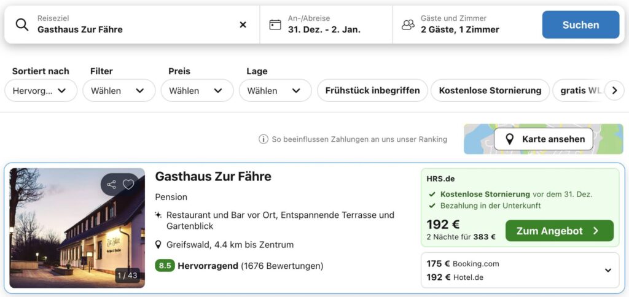
Task: Click the guests and rooms people icon
Action: click(x=408, y=25)
